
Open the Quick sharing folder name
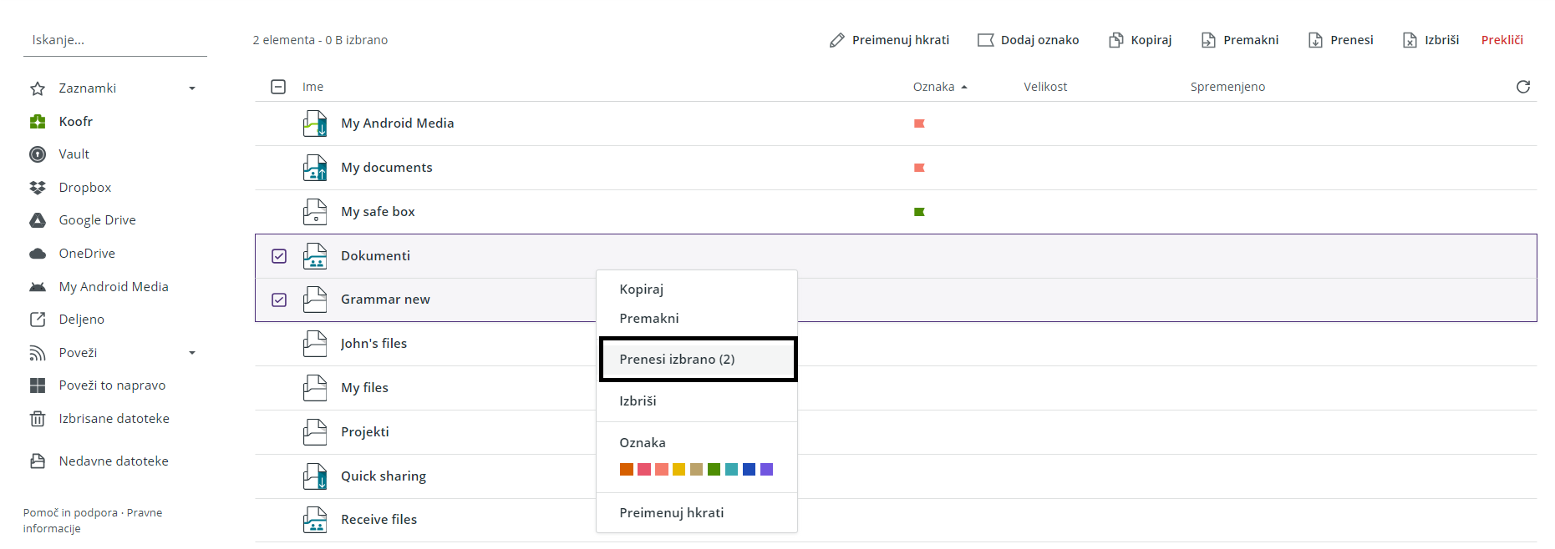click(384, 476)
